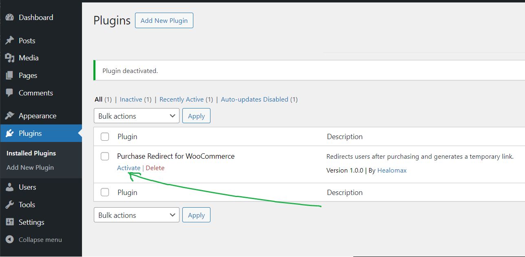The image size is (525, 257).
Task: Activate the Purchase Redirect plugin
Action: coord(128,168)
